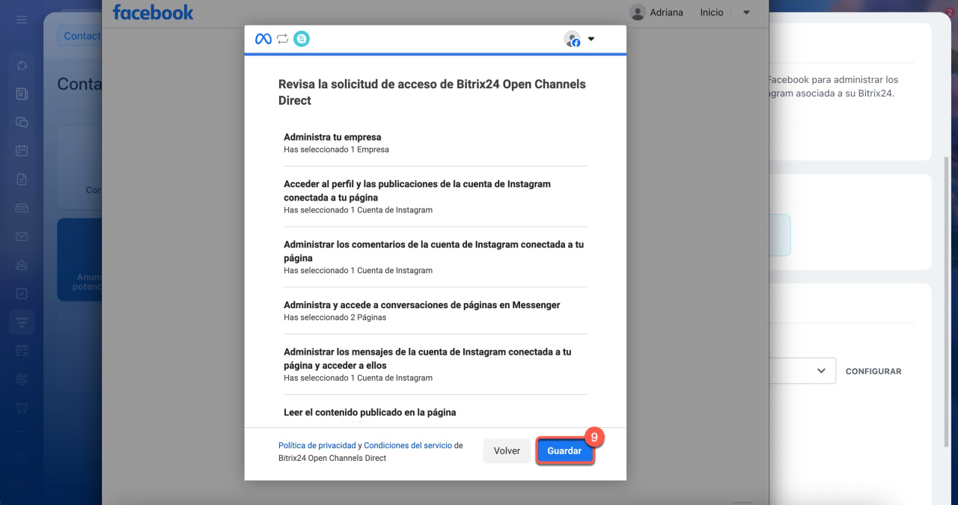
Task: Open the target goal icon in sidebar
Action: (22, 379)
